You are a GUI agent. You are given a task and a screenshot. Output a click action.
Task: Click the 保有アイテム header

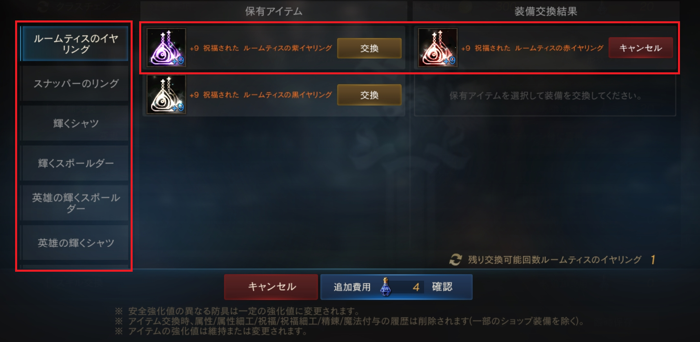tap(273, 11)
